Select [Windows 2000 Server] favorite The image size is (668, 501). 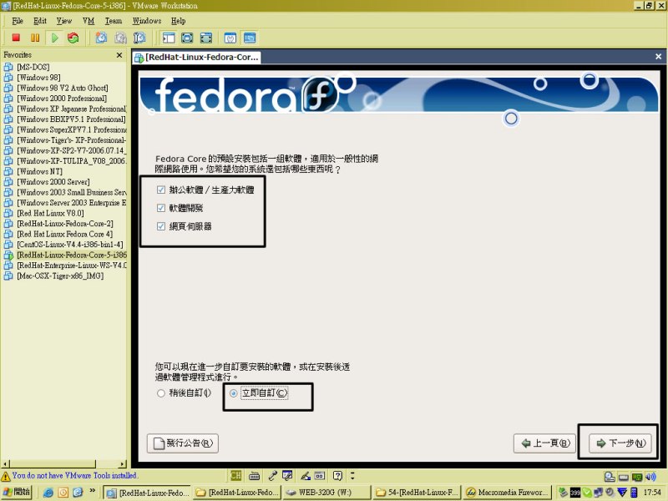[x=53, y=182]
